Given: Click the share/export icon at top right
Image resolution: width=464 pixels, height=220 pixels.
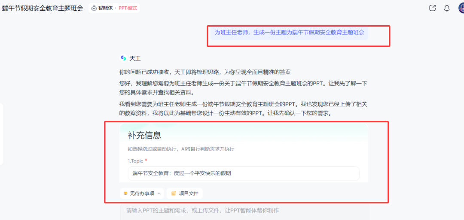Looking at the screenshot, I should [x=432, y=8].
